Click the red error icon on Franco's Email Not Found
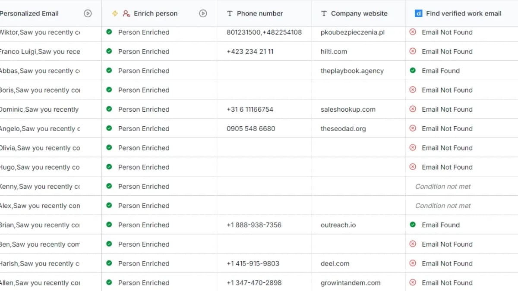518x291 pixels. tap(413, 51)
